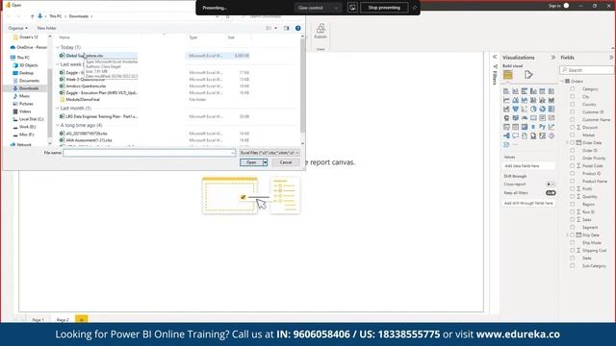Click the help icon in Open dialog
The image size is (616, 346).
click(297, 28)
